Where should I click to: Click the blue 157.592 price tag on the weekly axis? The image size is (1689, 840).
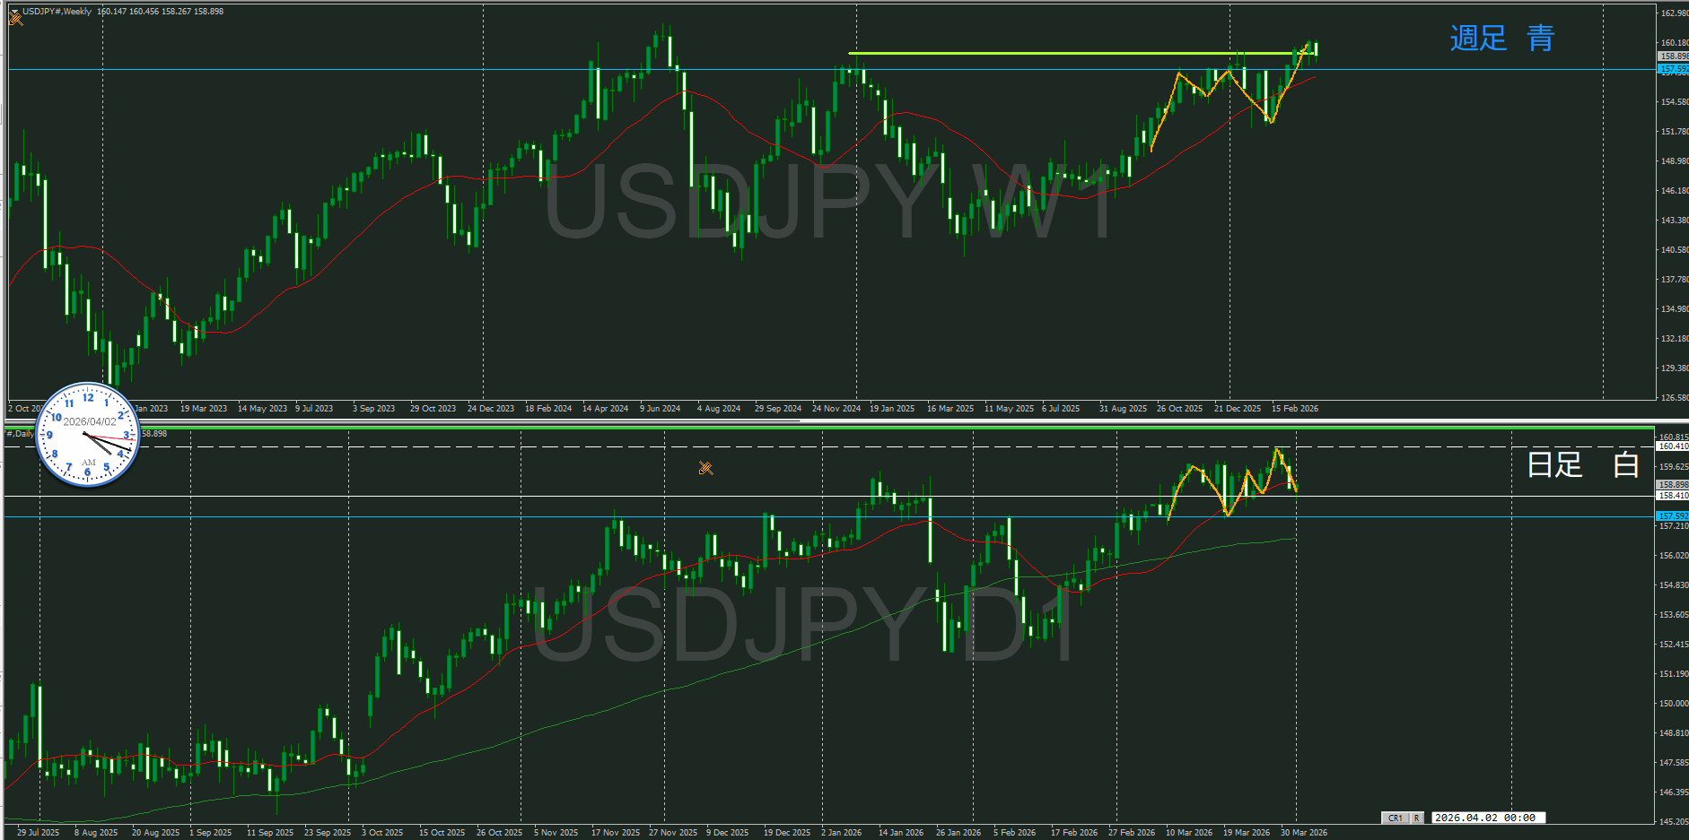tap(1672, 69)
